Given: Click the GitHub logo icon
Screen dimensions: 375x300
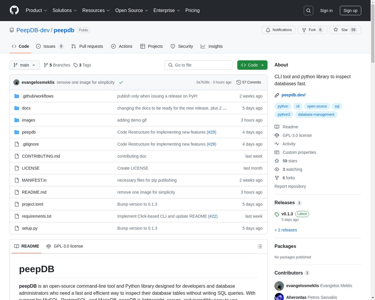Looking at the screenshot, I should (x=14, y=10).
